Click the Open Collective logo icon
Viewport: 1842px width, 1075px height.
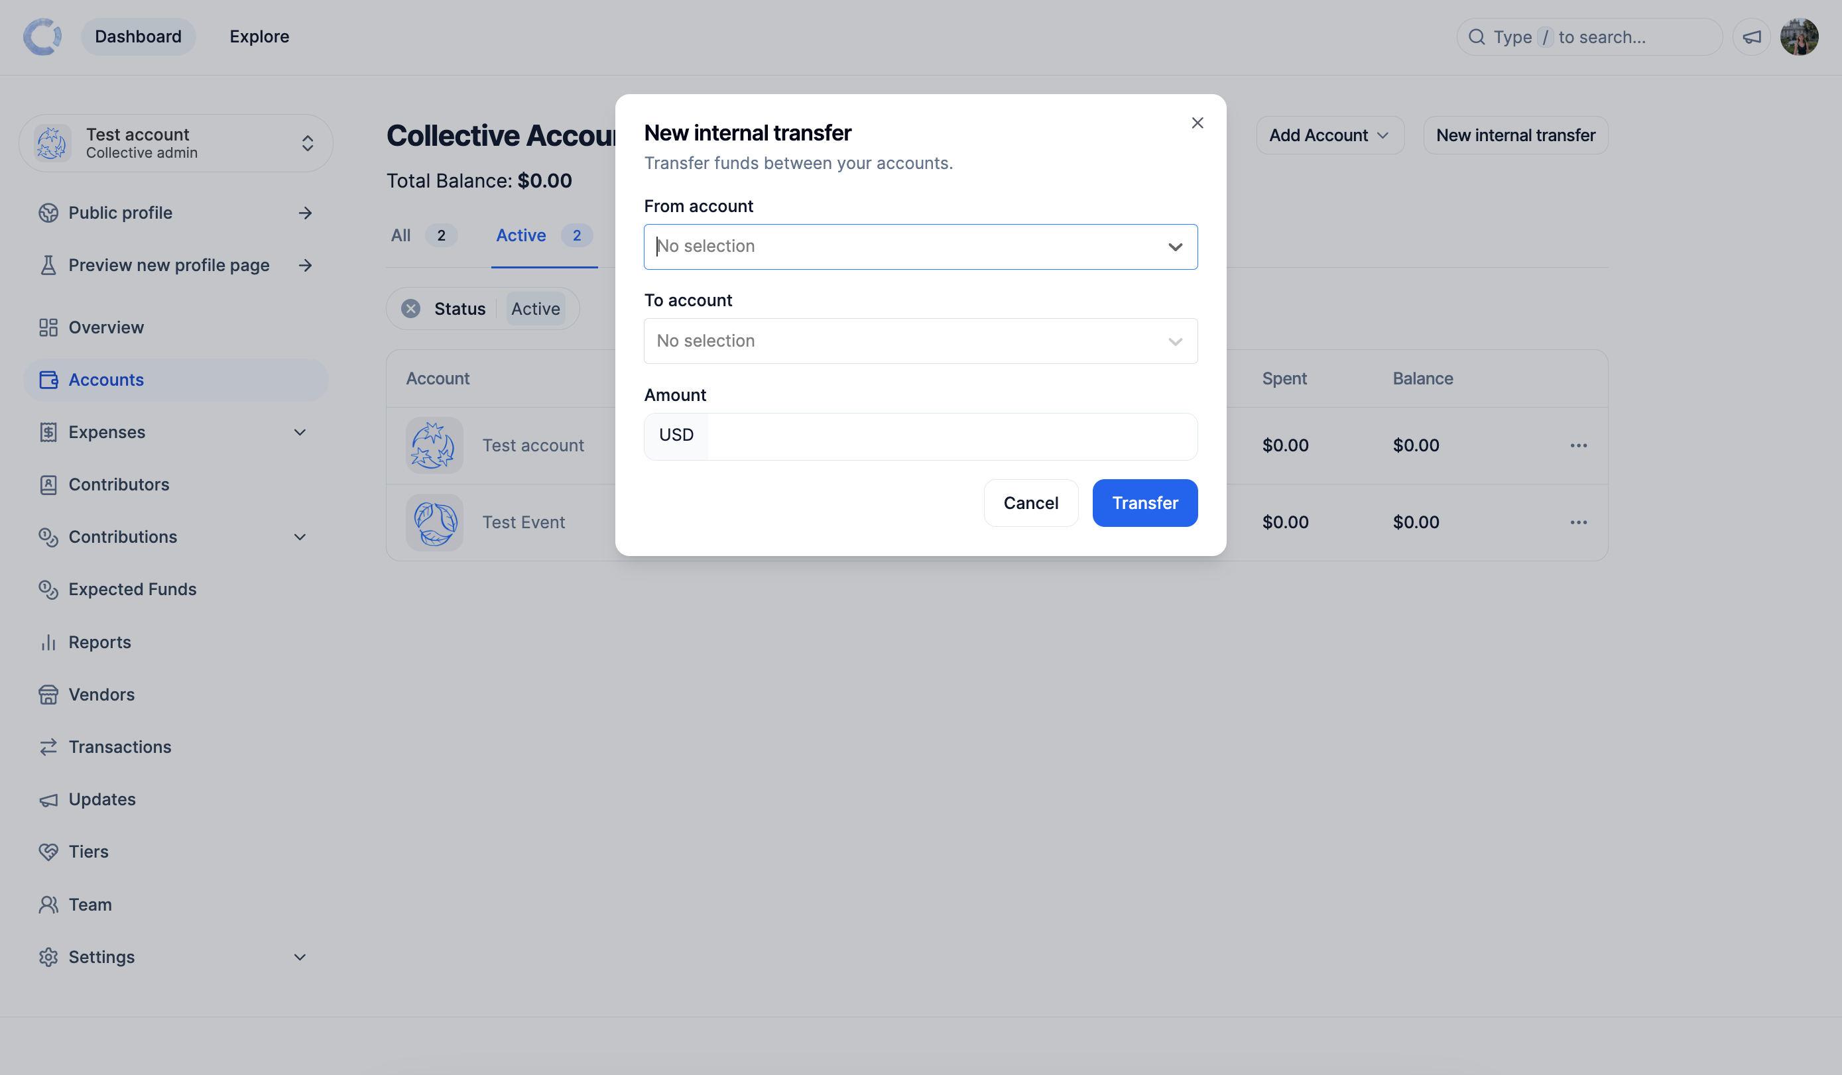(42, 36)
